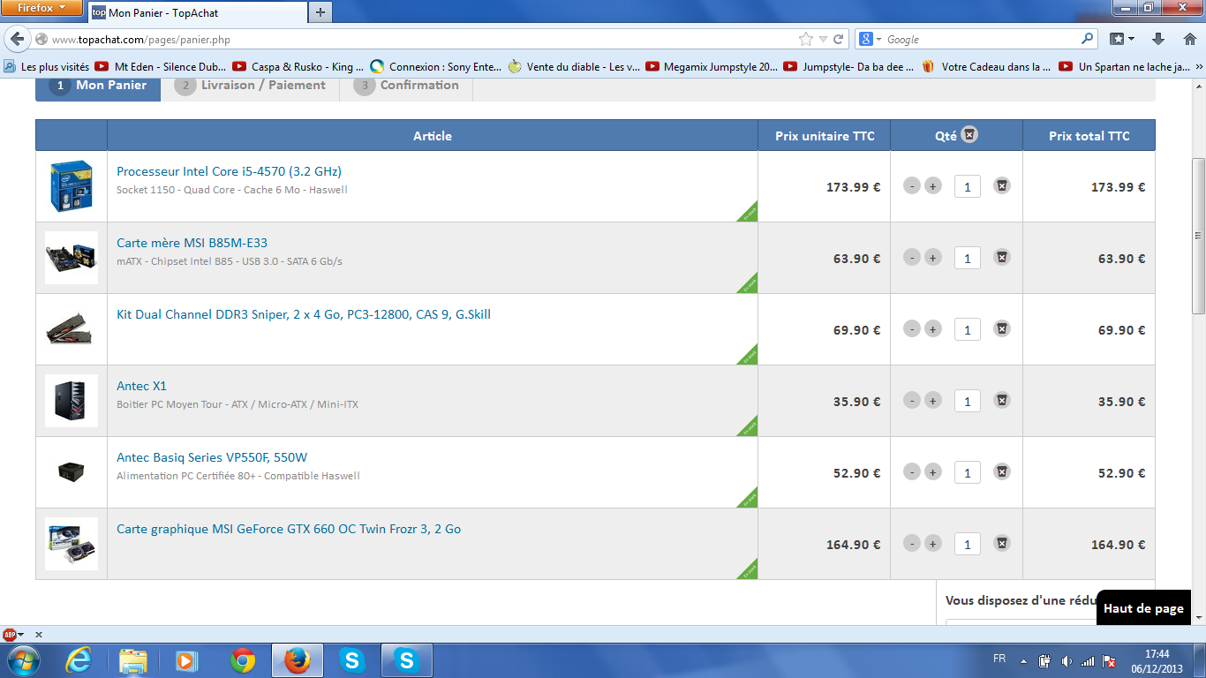Click the search magnifier icon

[1088, 40]
